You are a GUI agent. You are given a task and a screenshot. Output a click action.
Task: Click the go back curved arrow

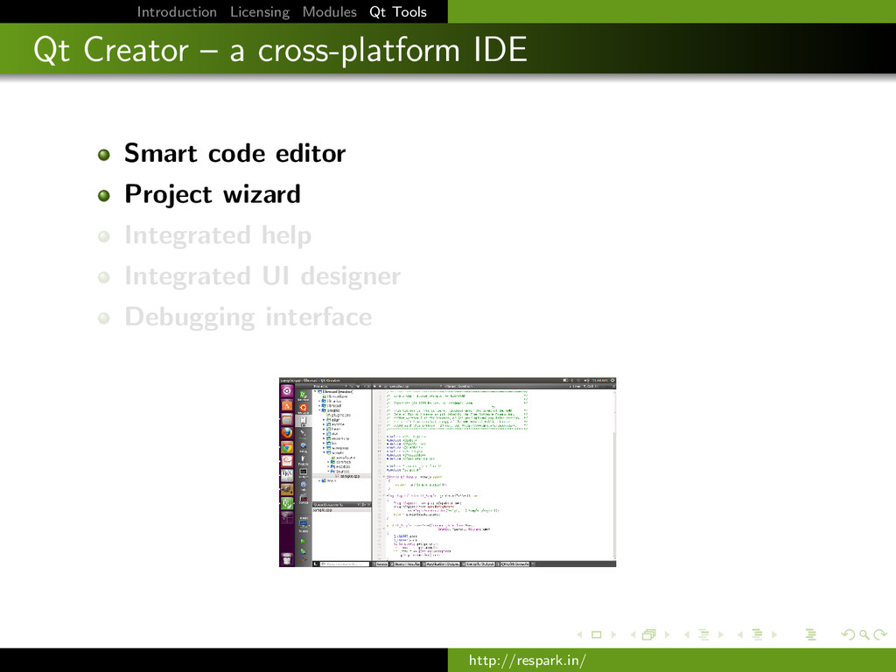(x=849, y=635)
